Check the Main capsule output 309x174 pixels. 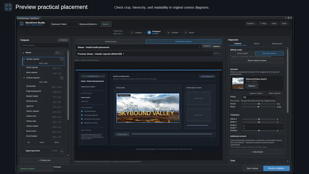click(24, 72)
